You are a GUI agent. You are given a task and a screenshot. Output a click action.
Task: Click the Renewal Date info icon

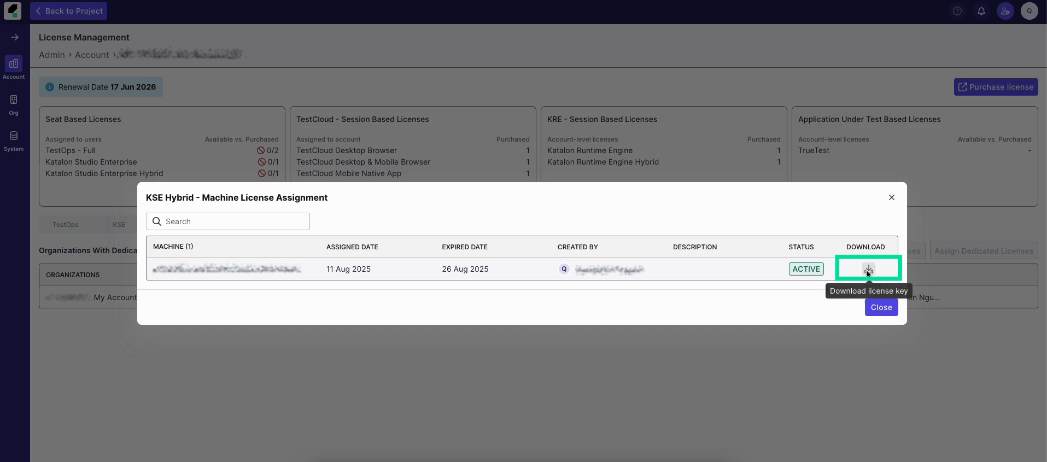50,87
